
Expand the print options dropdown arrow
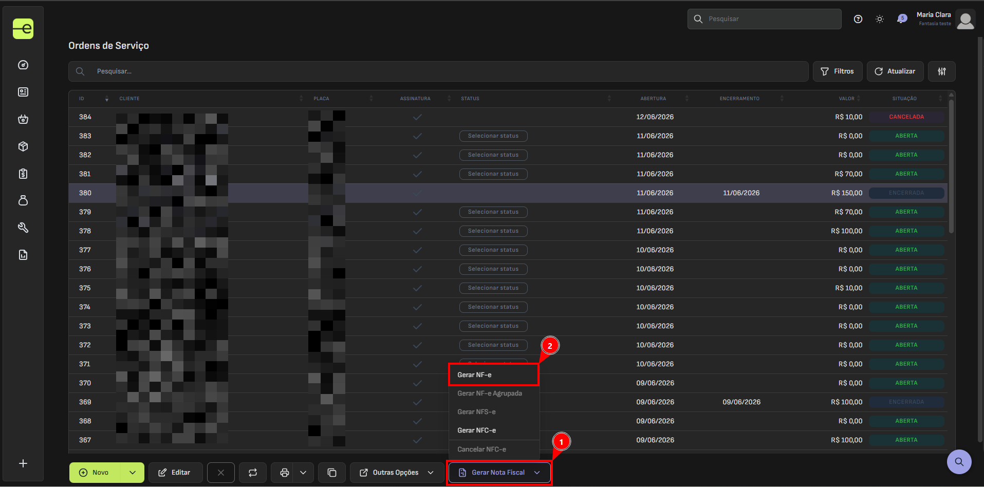[303, 473]
